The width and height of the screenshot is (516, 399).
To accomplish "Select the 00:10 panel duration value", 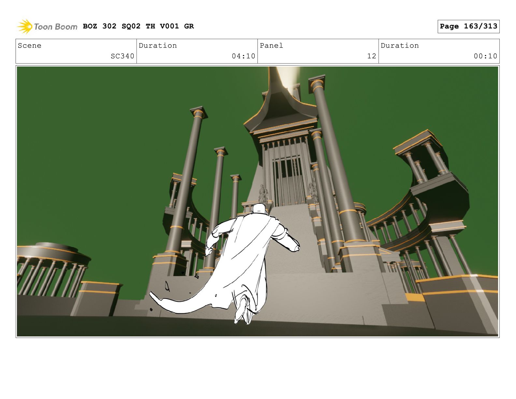I will tap(485, 56).
